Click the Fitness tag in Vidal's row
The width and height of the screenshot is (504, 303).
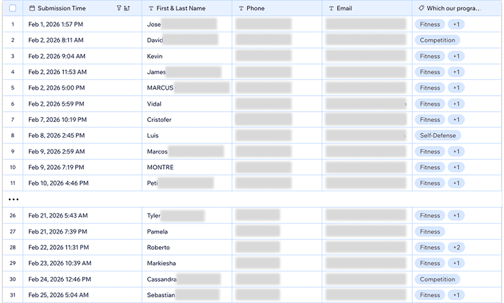(x=430, y=104)
